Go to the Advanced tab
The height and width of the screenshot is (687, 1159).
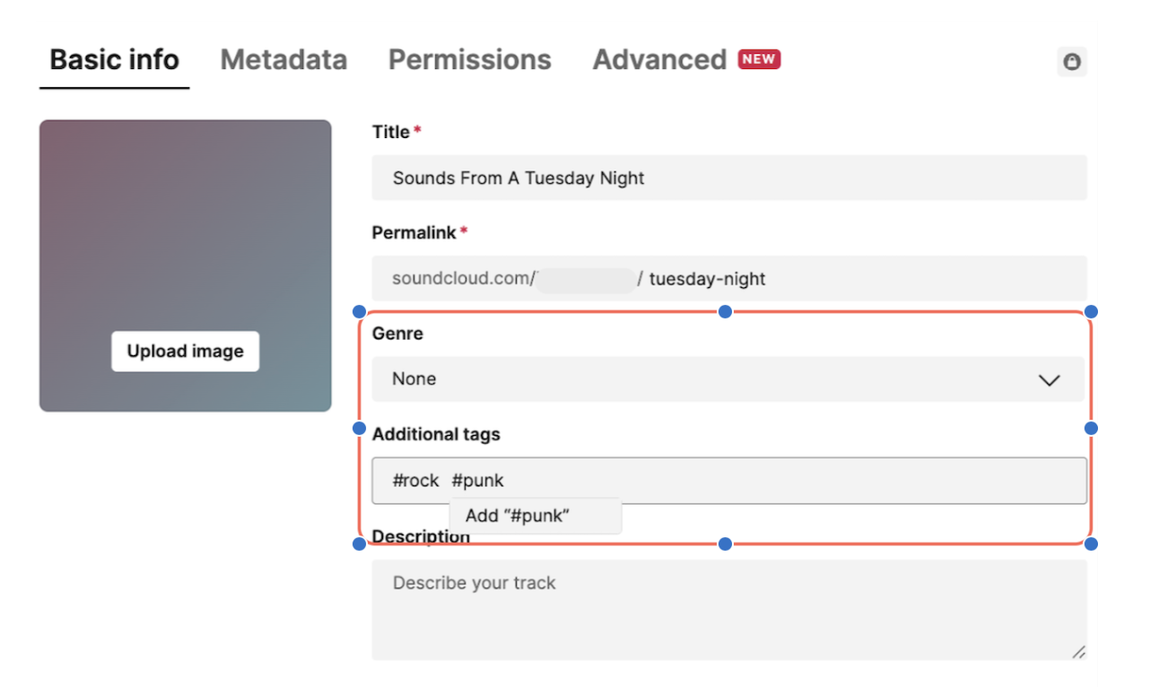coord(659,59)
